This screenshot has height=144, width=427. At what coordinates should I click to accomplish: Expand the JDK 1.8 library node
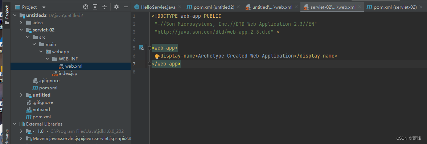point(21,131)
